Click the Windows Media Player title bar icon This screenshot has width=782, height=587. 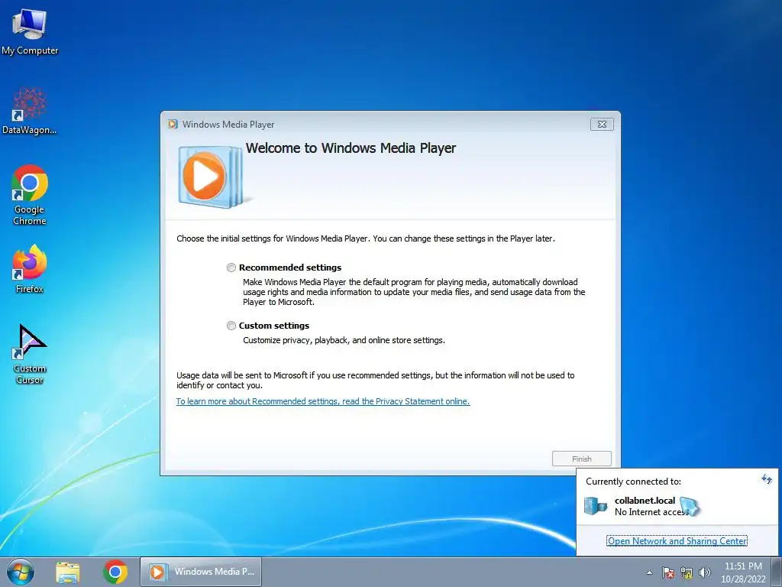click(173, 125)
